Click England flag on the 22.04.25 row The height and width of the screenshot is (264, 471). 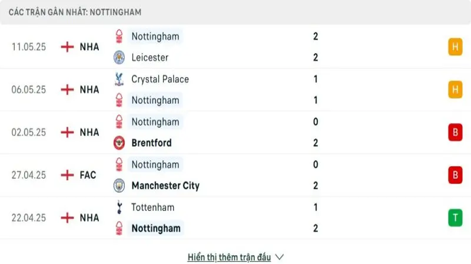coord(68,218)
